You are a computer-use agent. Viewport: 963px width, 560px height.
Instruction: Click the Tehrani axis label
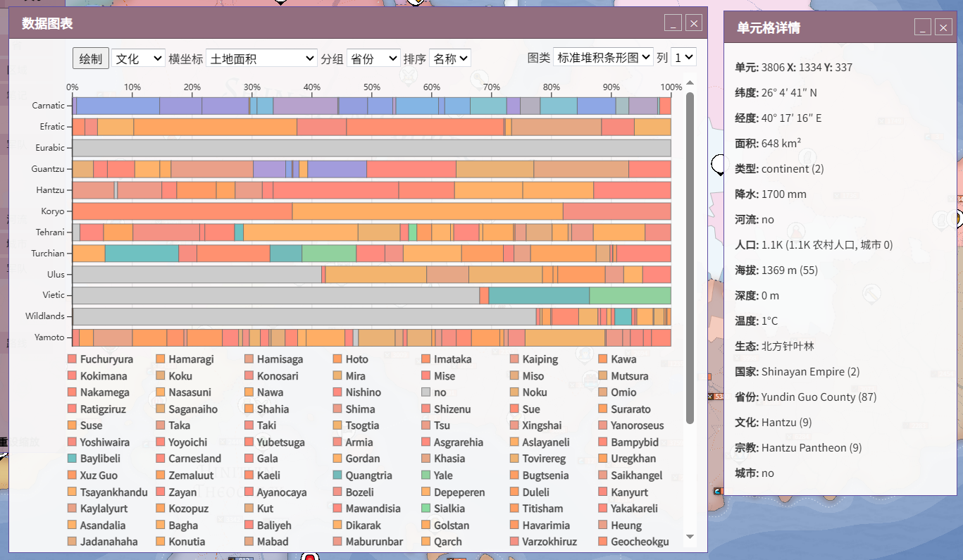50,232
